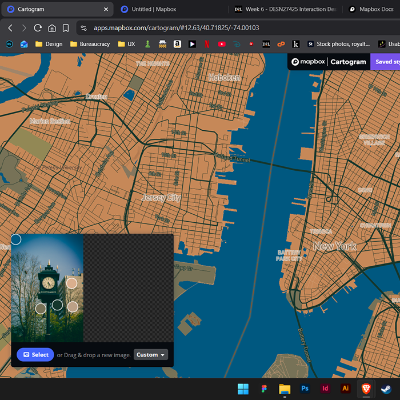Open the Amazon bookmark icon
The height and width of the screenshot is (400, 400).
pos(177,44)
